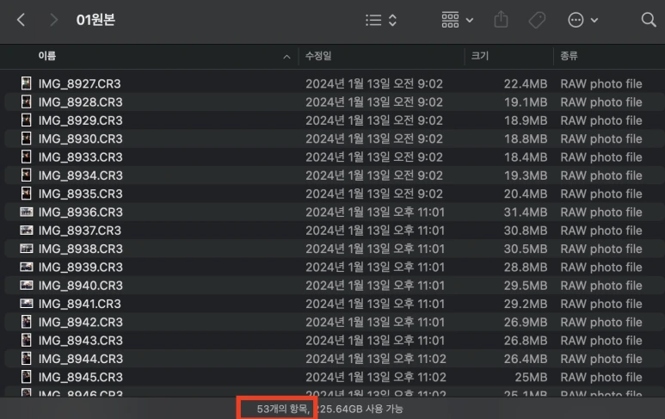The image size is (665, 419).
Task: Select file IMG_8938.CR3
Action: pos(81,249)
